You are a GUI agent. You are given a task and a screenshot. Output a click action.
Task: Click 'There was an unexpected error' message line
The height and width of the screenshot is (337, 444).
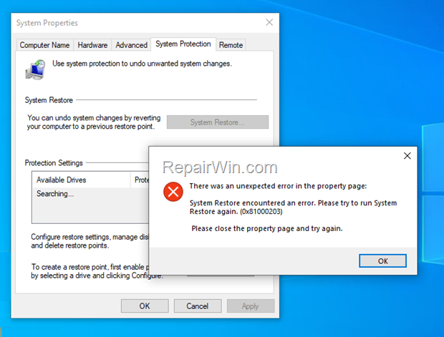tap(278, 186)
